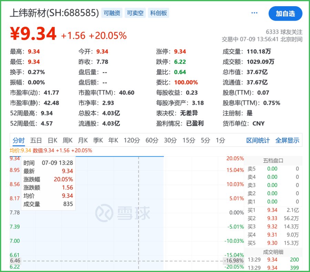Click the large price ¥9.34
This screenshot has width=310, height=272.
click(33, 34)
